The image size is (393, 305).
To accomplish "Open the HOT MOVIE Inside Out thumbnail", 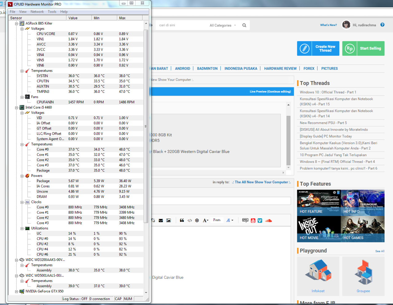I will tap(319, 229).
